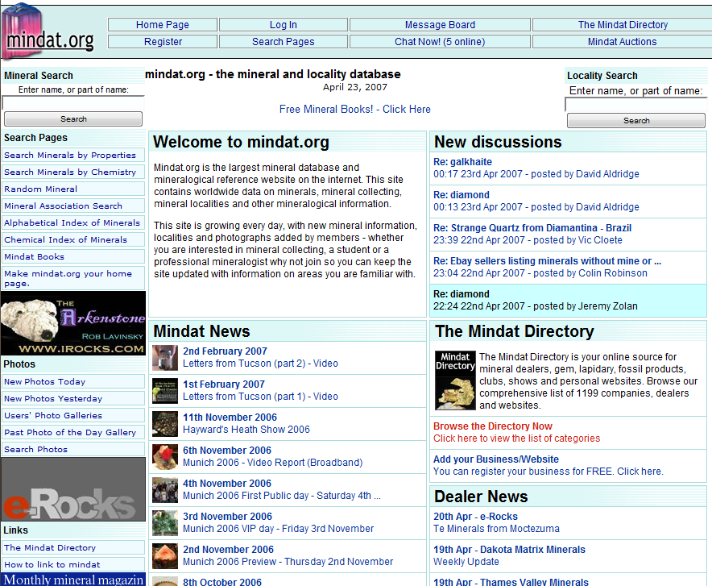The height and width of the screenshot is (586, 712).
Task: Click the Hayward's Heath Show 2006 thumbnail
Action: click(165, 423)
